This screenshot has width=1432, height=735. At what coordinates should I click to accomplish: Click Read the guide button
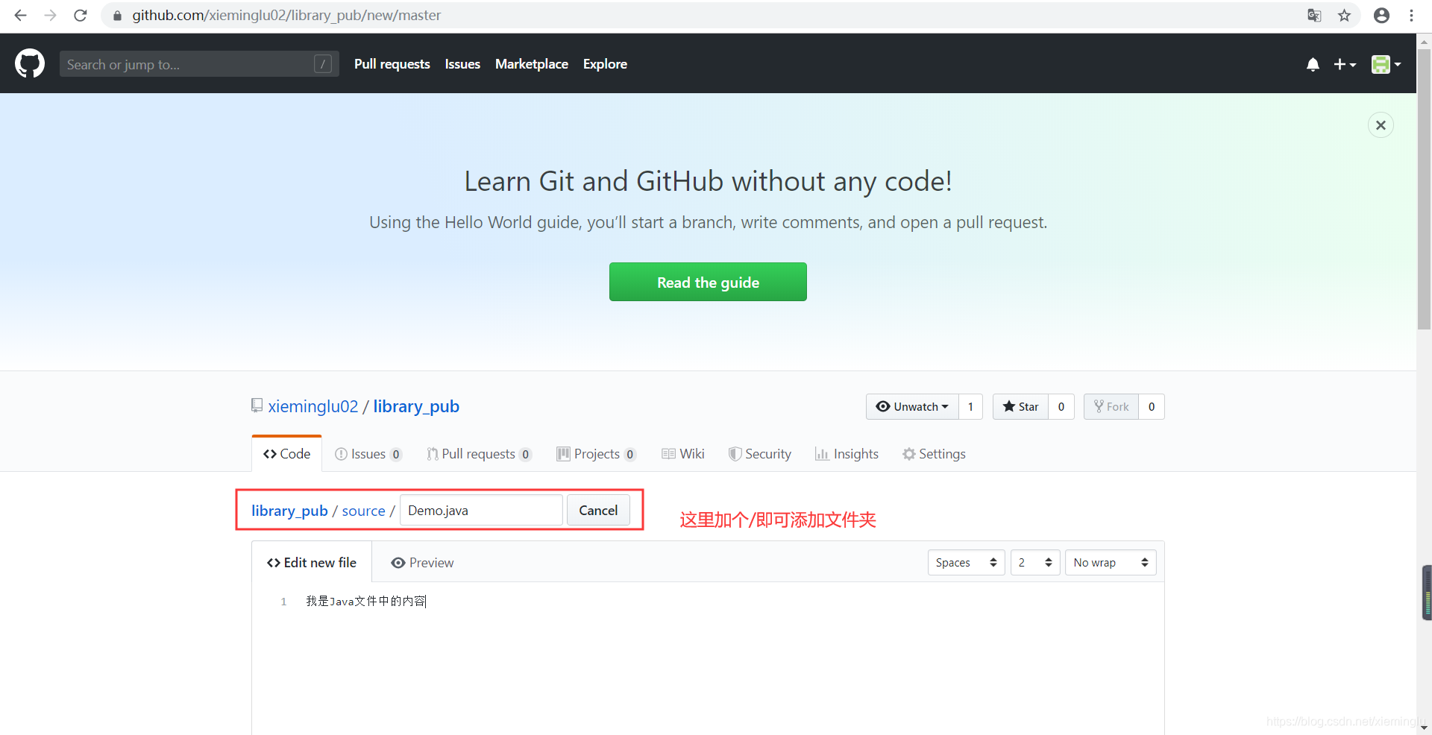pos(708,282)
